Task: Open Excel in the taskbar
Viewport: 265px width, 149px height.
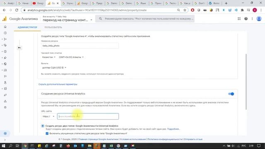Action: pos(111,146)
